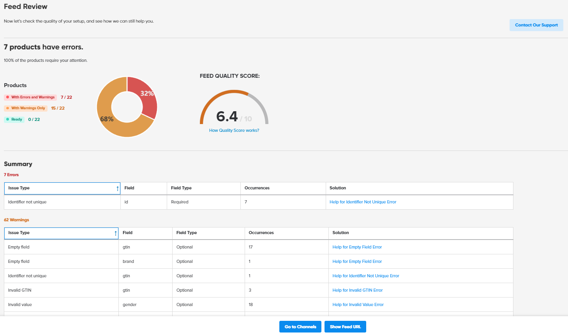This screenshot has height=336, width=568.
Task: Open How Quality Score works link
Action: (x=234, y=130)
